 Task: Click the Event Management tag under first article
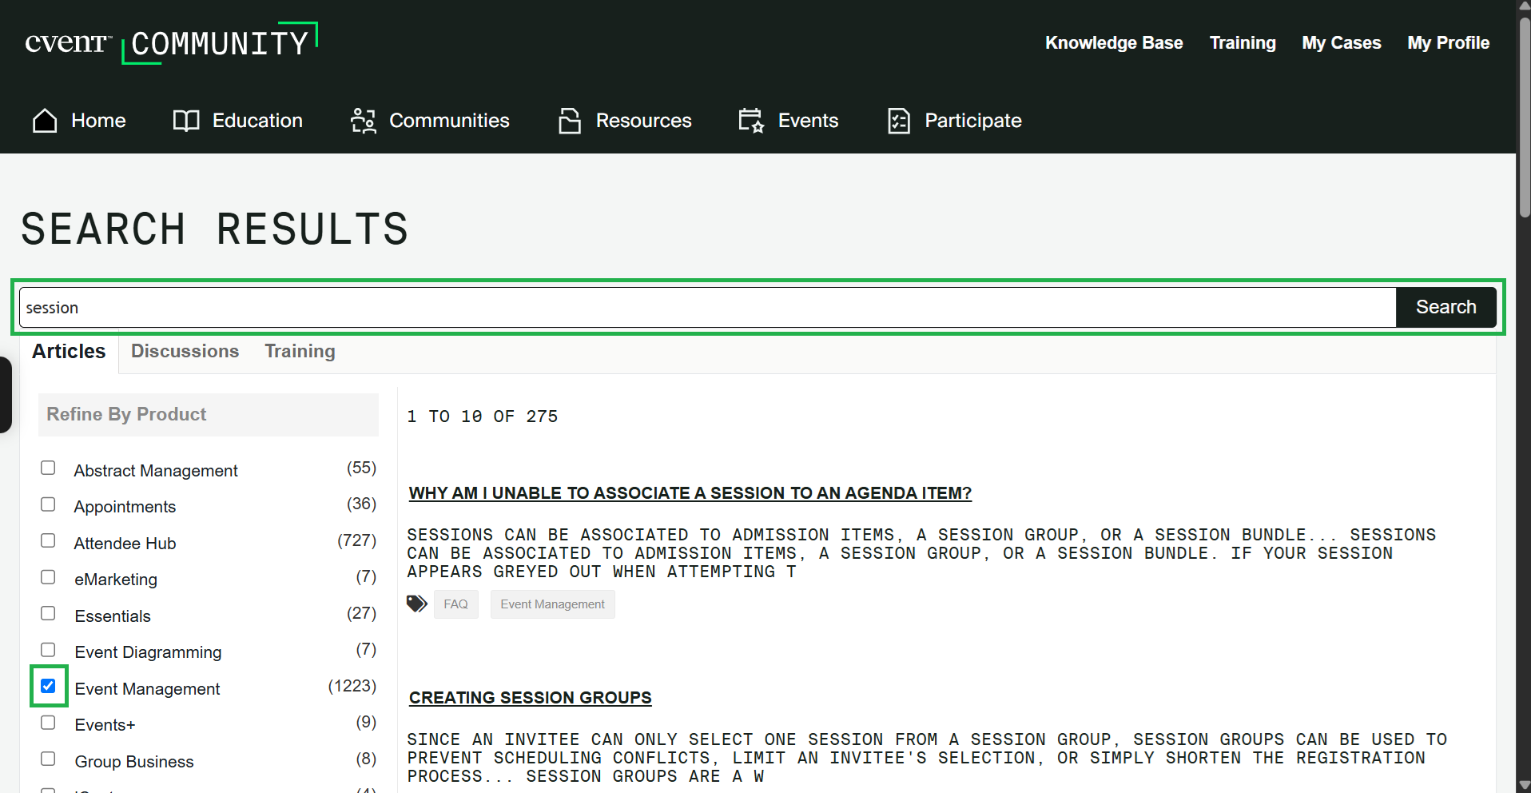(x=553, y=604)
